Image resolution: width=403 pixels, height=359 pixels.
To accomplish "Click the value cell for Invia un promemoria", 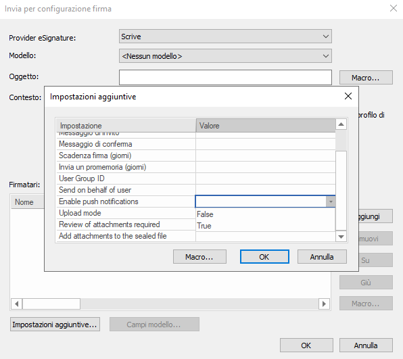I will coord(266,167).
